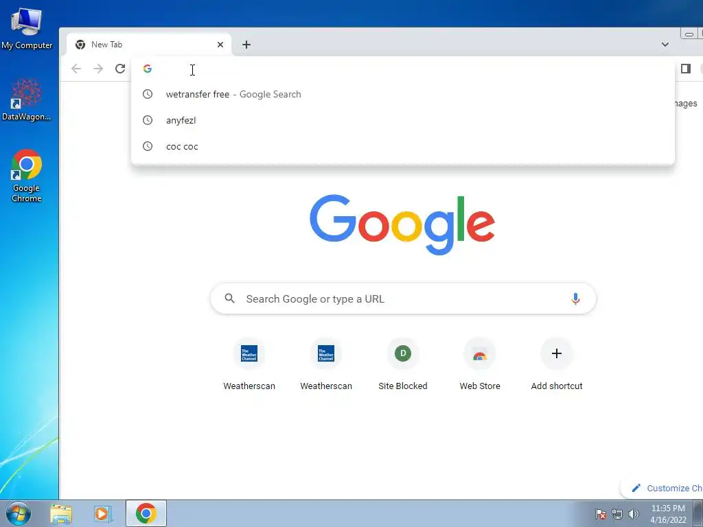The width and height of the screenshot is (703, 527).
Task: Choose the 'coc coc' suggestion
Action: pyautogui.click(x=403, y=146)
